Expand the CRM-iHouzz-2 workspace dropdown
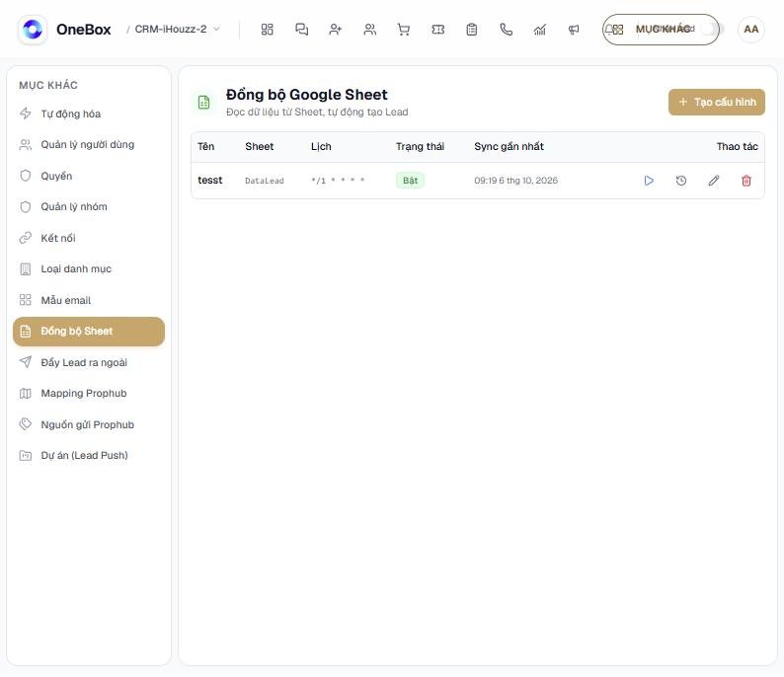 pyautogui.click(x=177, y=29)
